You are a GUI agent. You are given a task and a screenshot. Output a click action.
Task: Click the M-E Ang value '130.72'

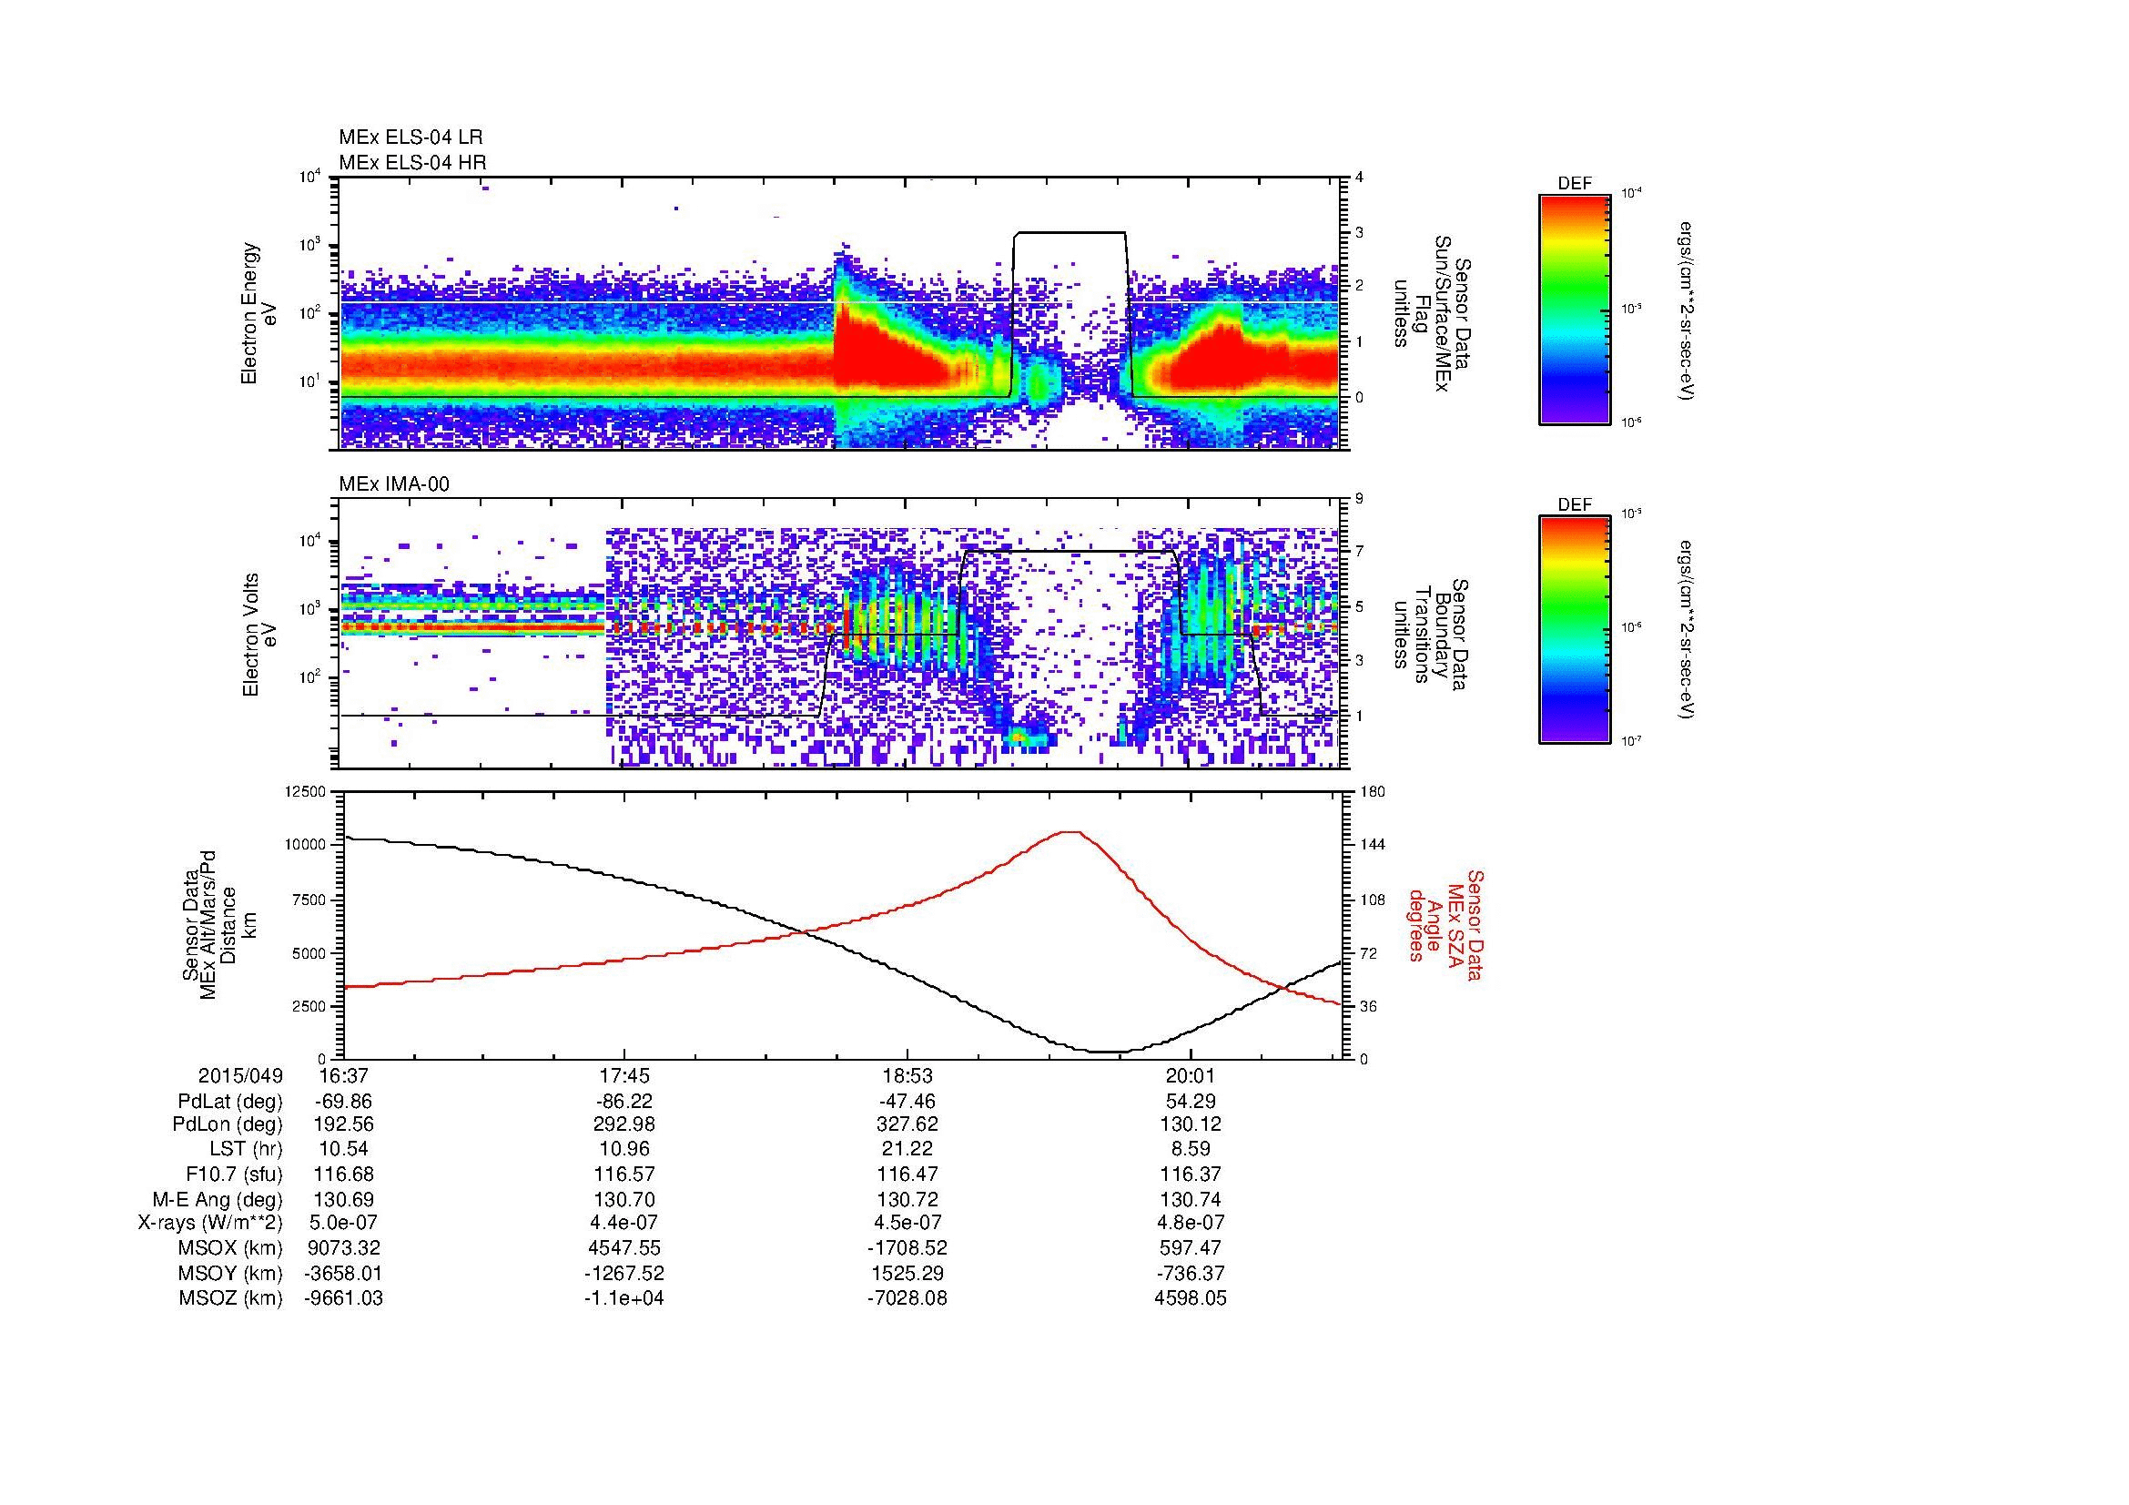907,1199
